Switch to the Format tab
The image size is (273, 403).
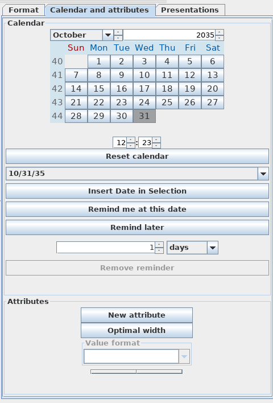pyautogui.click(x=24, y=10)
